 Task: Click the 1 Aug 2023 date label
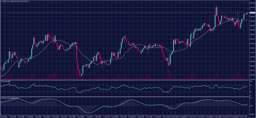4,116
